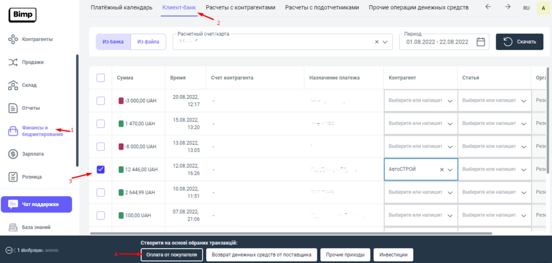Open the АвтоСТРОЙ contractor dropdown arrow
Screen dimensions: 552x263
tap(450, 170)
